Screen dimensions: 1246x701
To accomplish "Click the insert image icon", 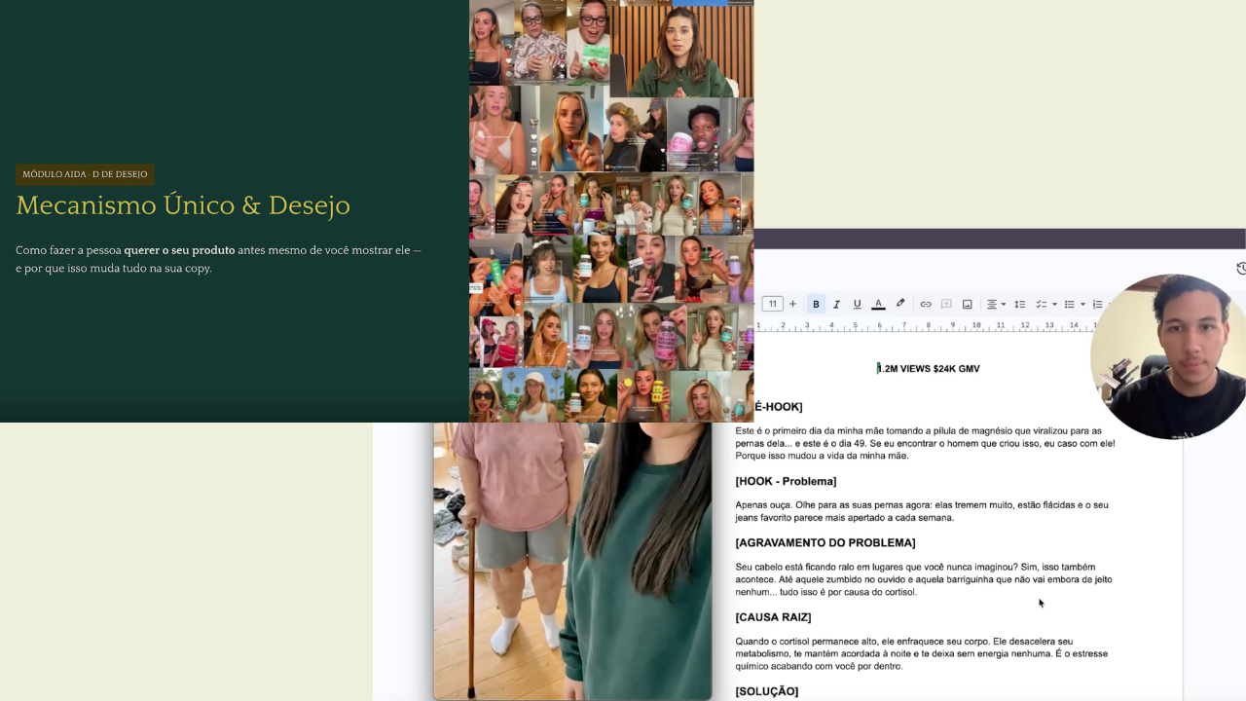I will click(x=967, y=304).
